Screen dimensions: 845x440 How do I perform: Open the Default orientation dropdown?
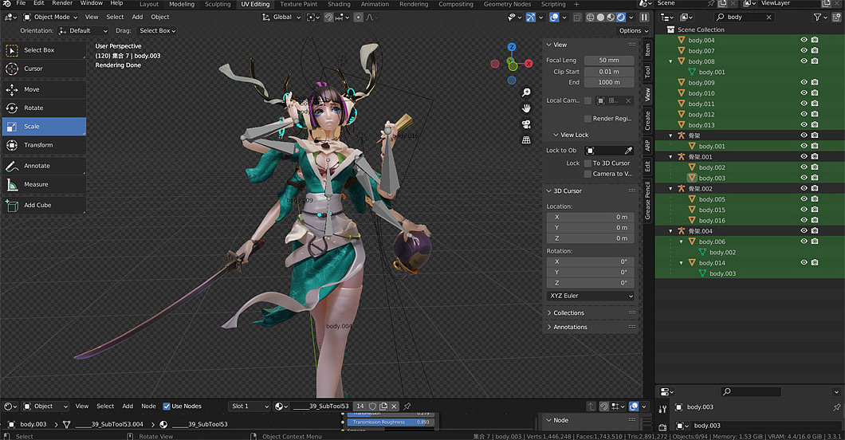point(84,31)
